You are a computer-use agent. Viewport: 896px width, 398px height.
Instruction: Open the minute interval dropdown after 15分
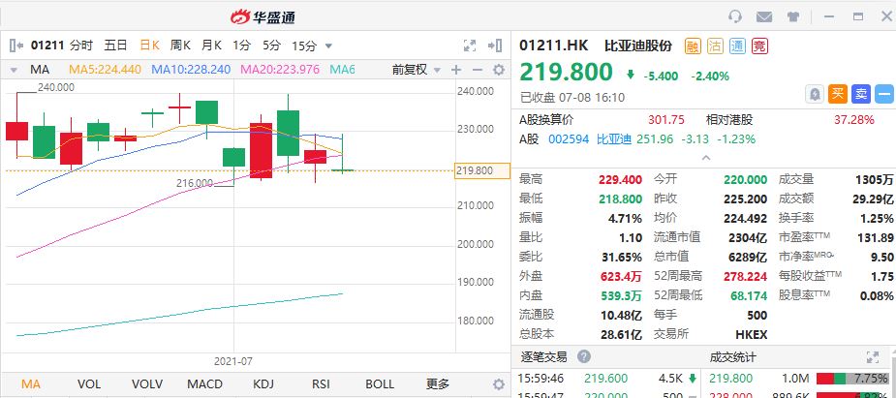(328, 46)
